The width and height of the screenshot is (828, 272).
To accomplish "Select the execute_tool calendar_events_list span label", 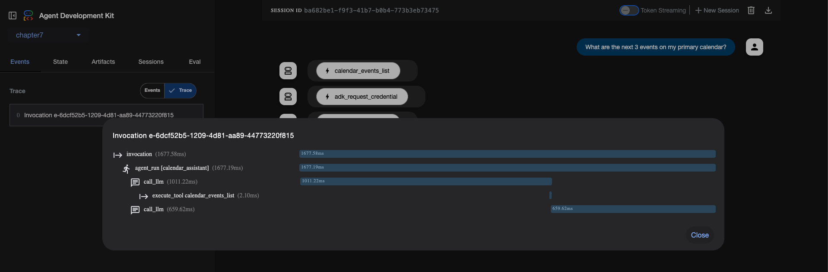I will click(206, 196).
